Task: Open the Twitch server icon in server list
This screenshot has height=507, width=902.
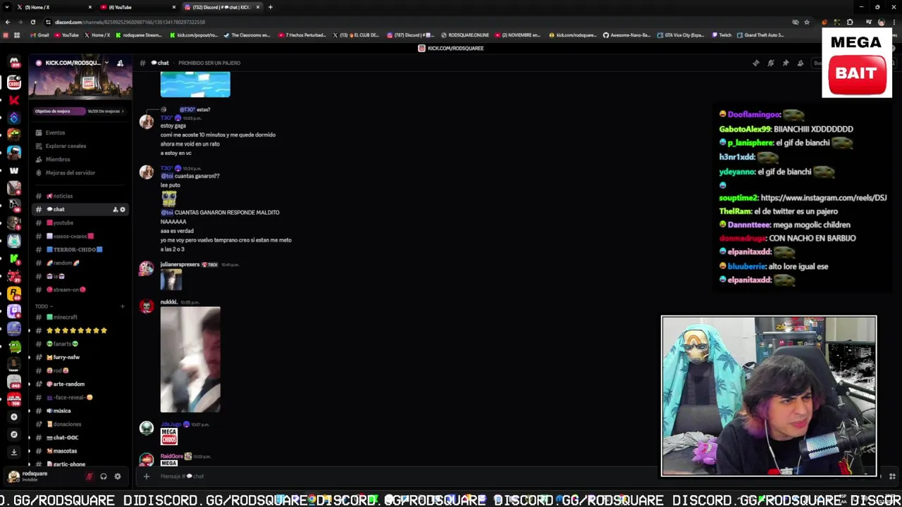Action: pyautogui.click(x=13, y=311)
